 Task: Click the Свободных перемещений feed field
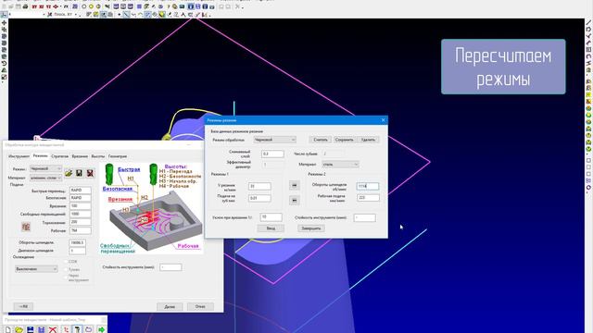[81, 214]
